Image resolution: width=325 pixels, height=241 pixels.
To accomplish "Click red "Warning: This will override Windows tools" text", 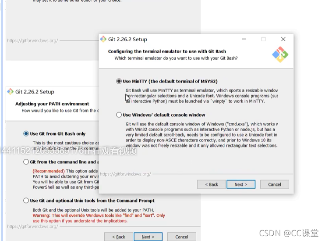I will pyautogui.click(x=99, y=218).
